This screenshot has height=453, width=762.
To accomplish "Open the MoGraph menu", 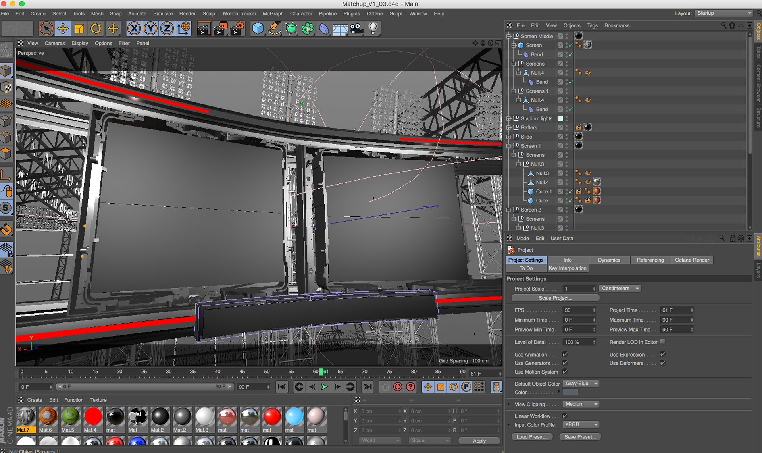I will click(273, 13).
